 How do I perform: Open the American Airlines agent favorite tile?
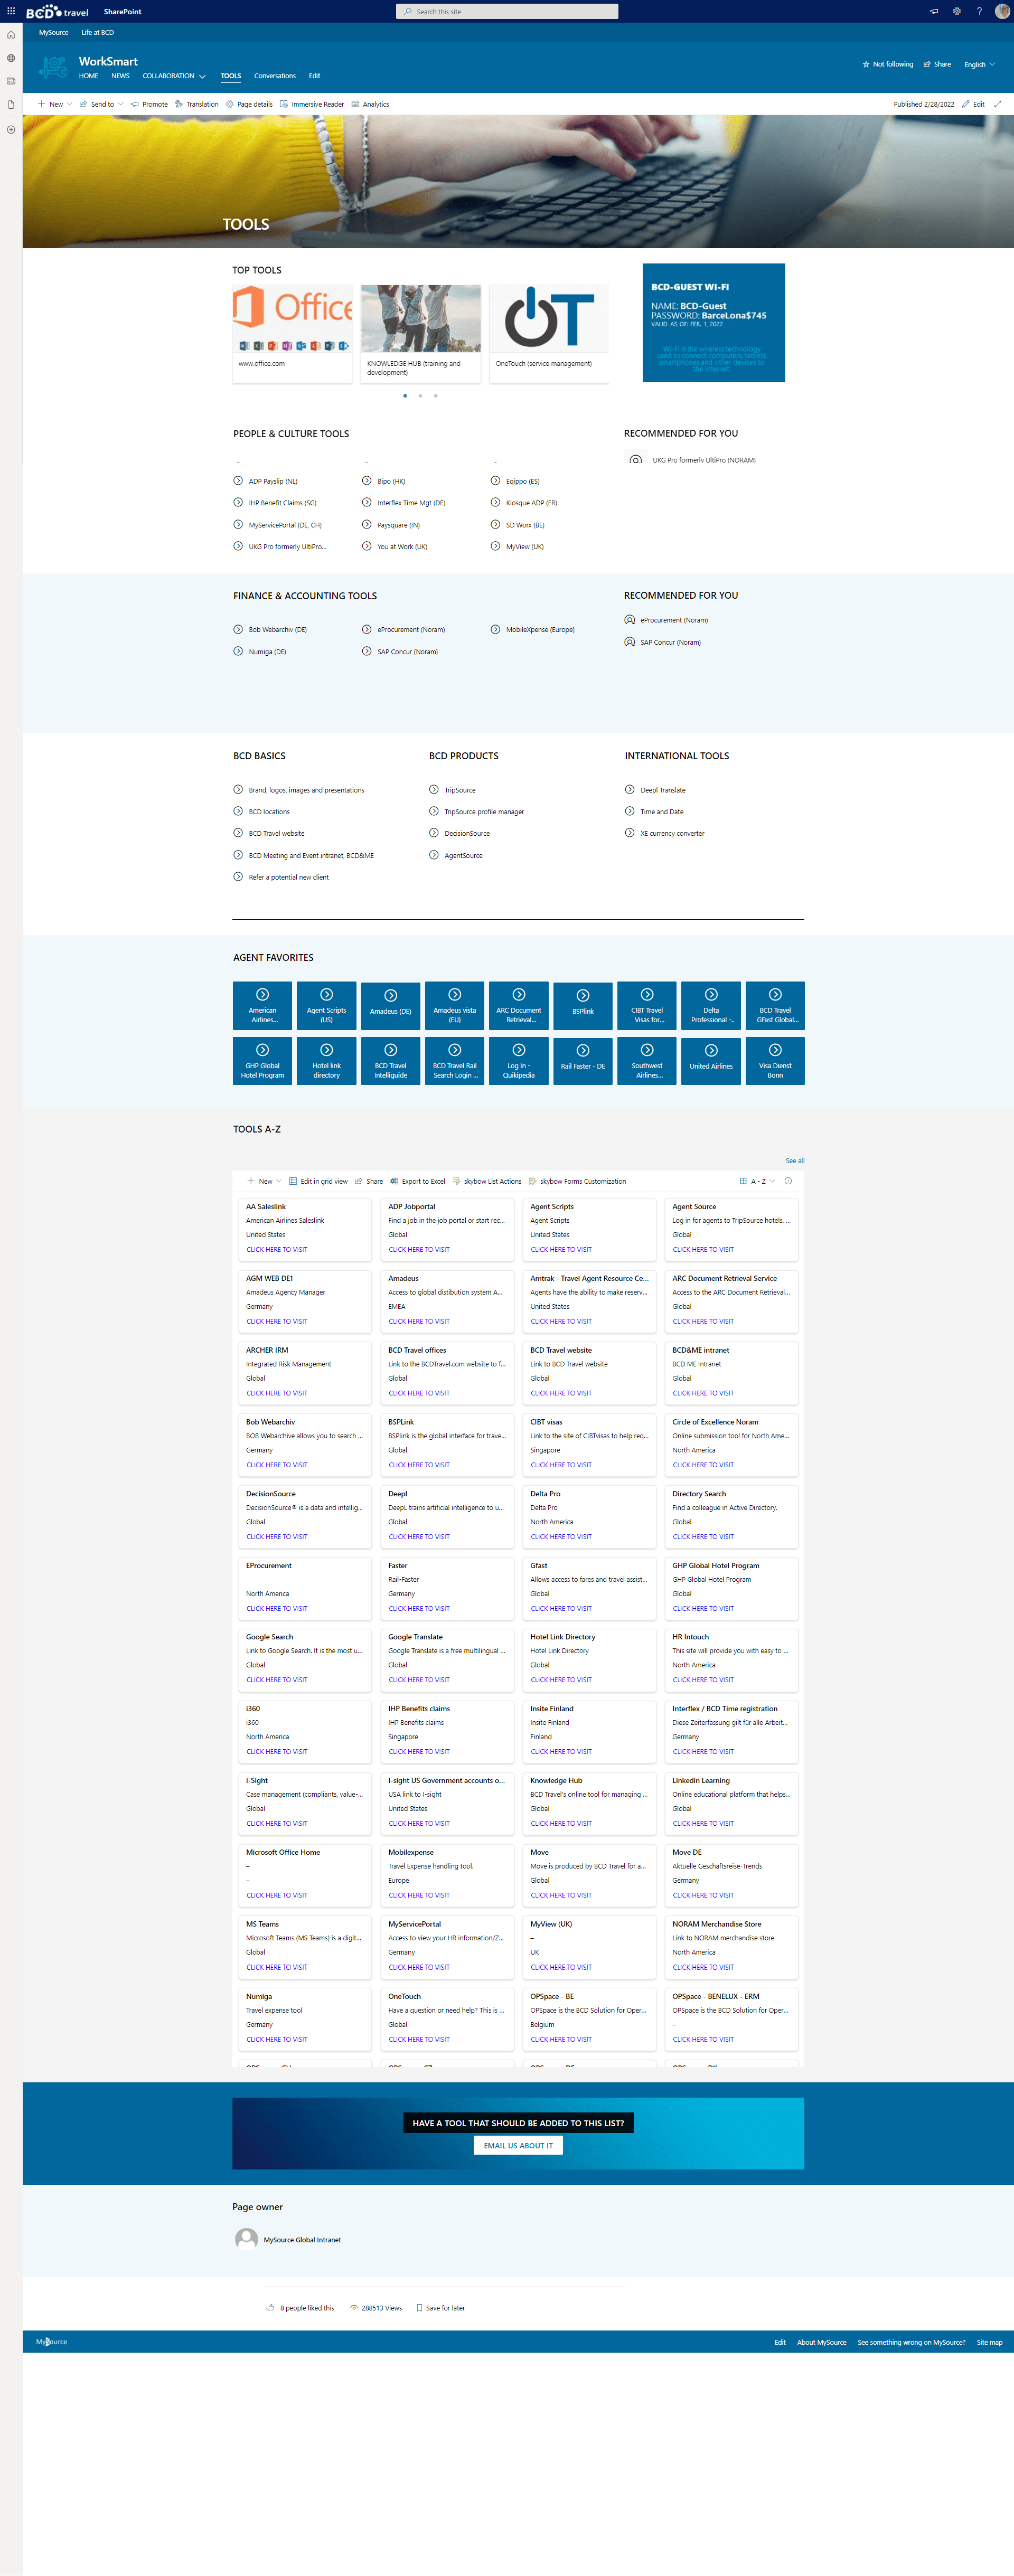click(262, 1006)
